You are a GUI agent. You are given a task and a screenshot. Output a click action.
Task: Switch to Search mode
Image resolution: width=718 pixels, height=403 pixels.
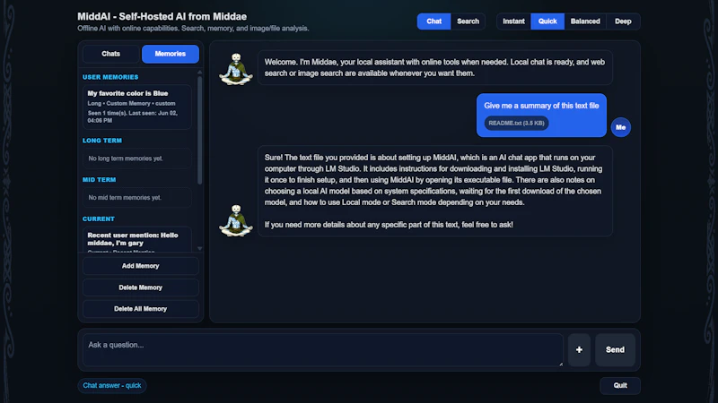click(468, 21)
